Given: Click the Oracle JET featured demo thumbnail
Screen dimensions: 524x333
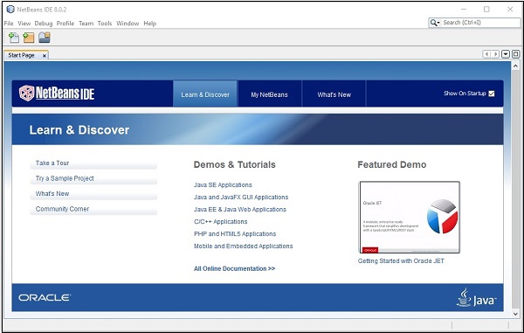Looking at the screenshot, I should [x=410, y=218].
